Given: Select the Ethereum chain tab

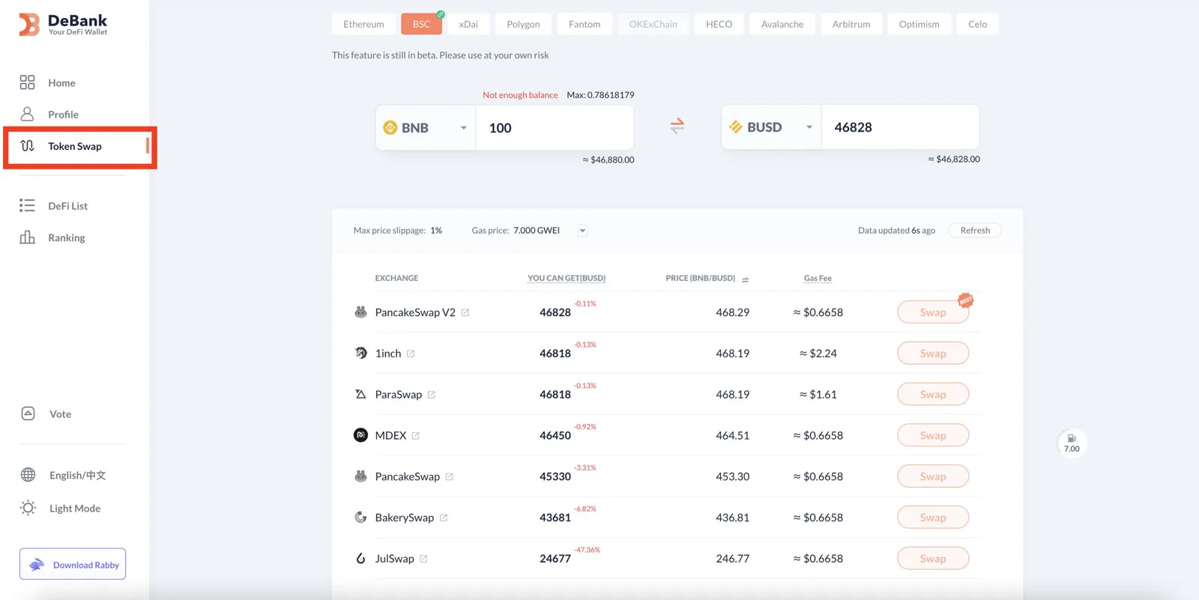Looking at the screenshot, I should [363, 24].
